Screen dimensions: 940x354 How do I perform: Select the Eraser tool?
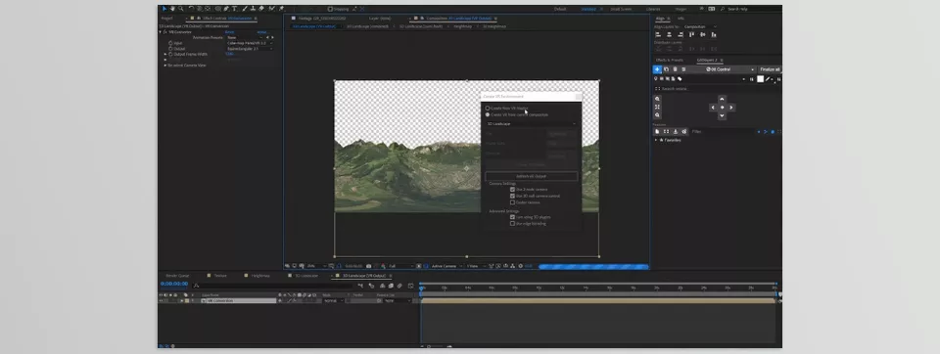click(x=261, y=9)
